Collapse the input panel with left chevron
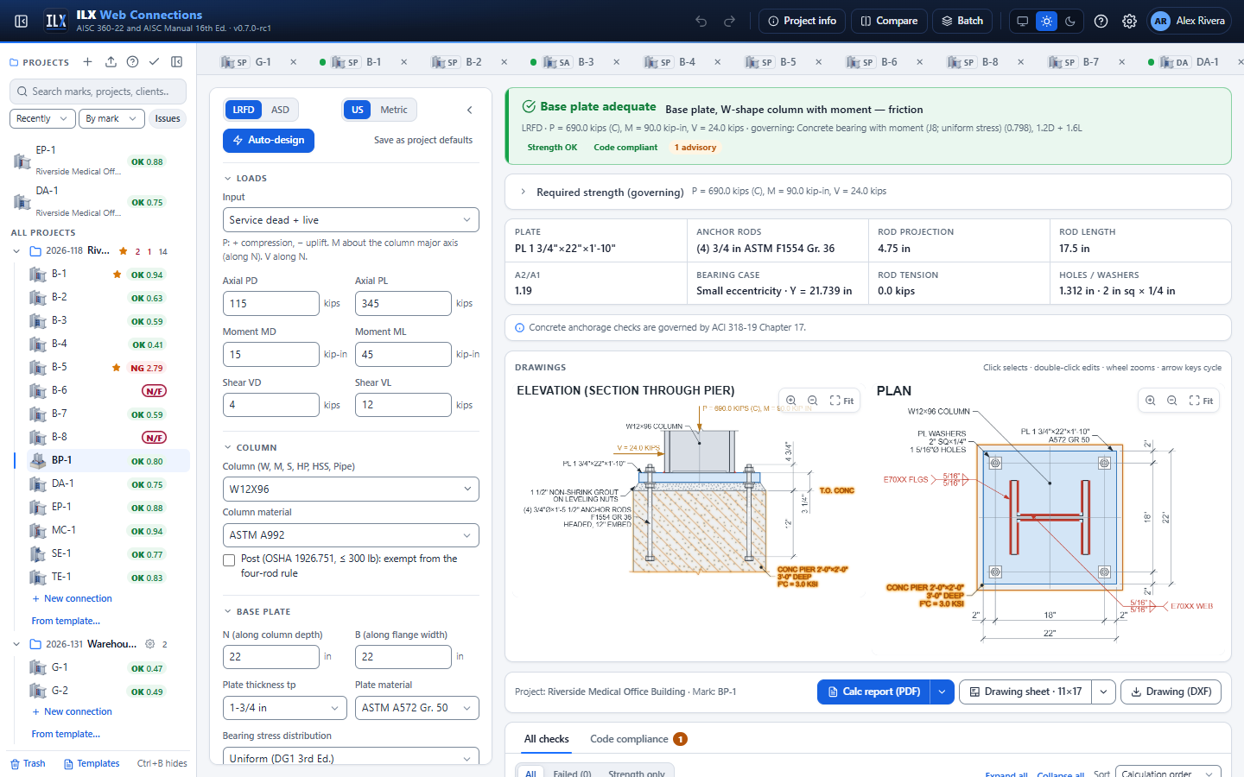 [x=469, y=110]
